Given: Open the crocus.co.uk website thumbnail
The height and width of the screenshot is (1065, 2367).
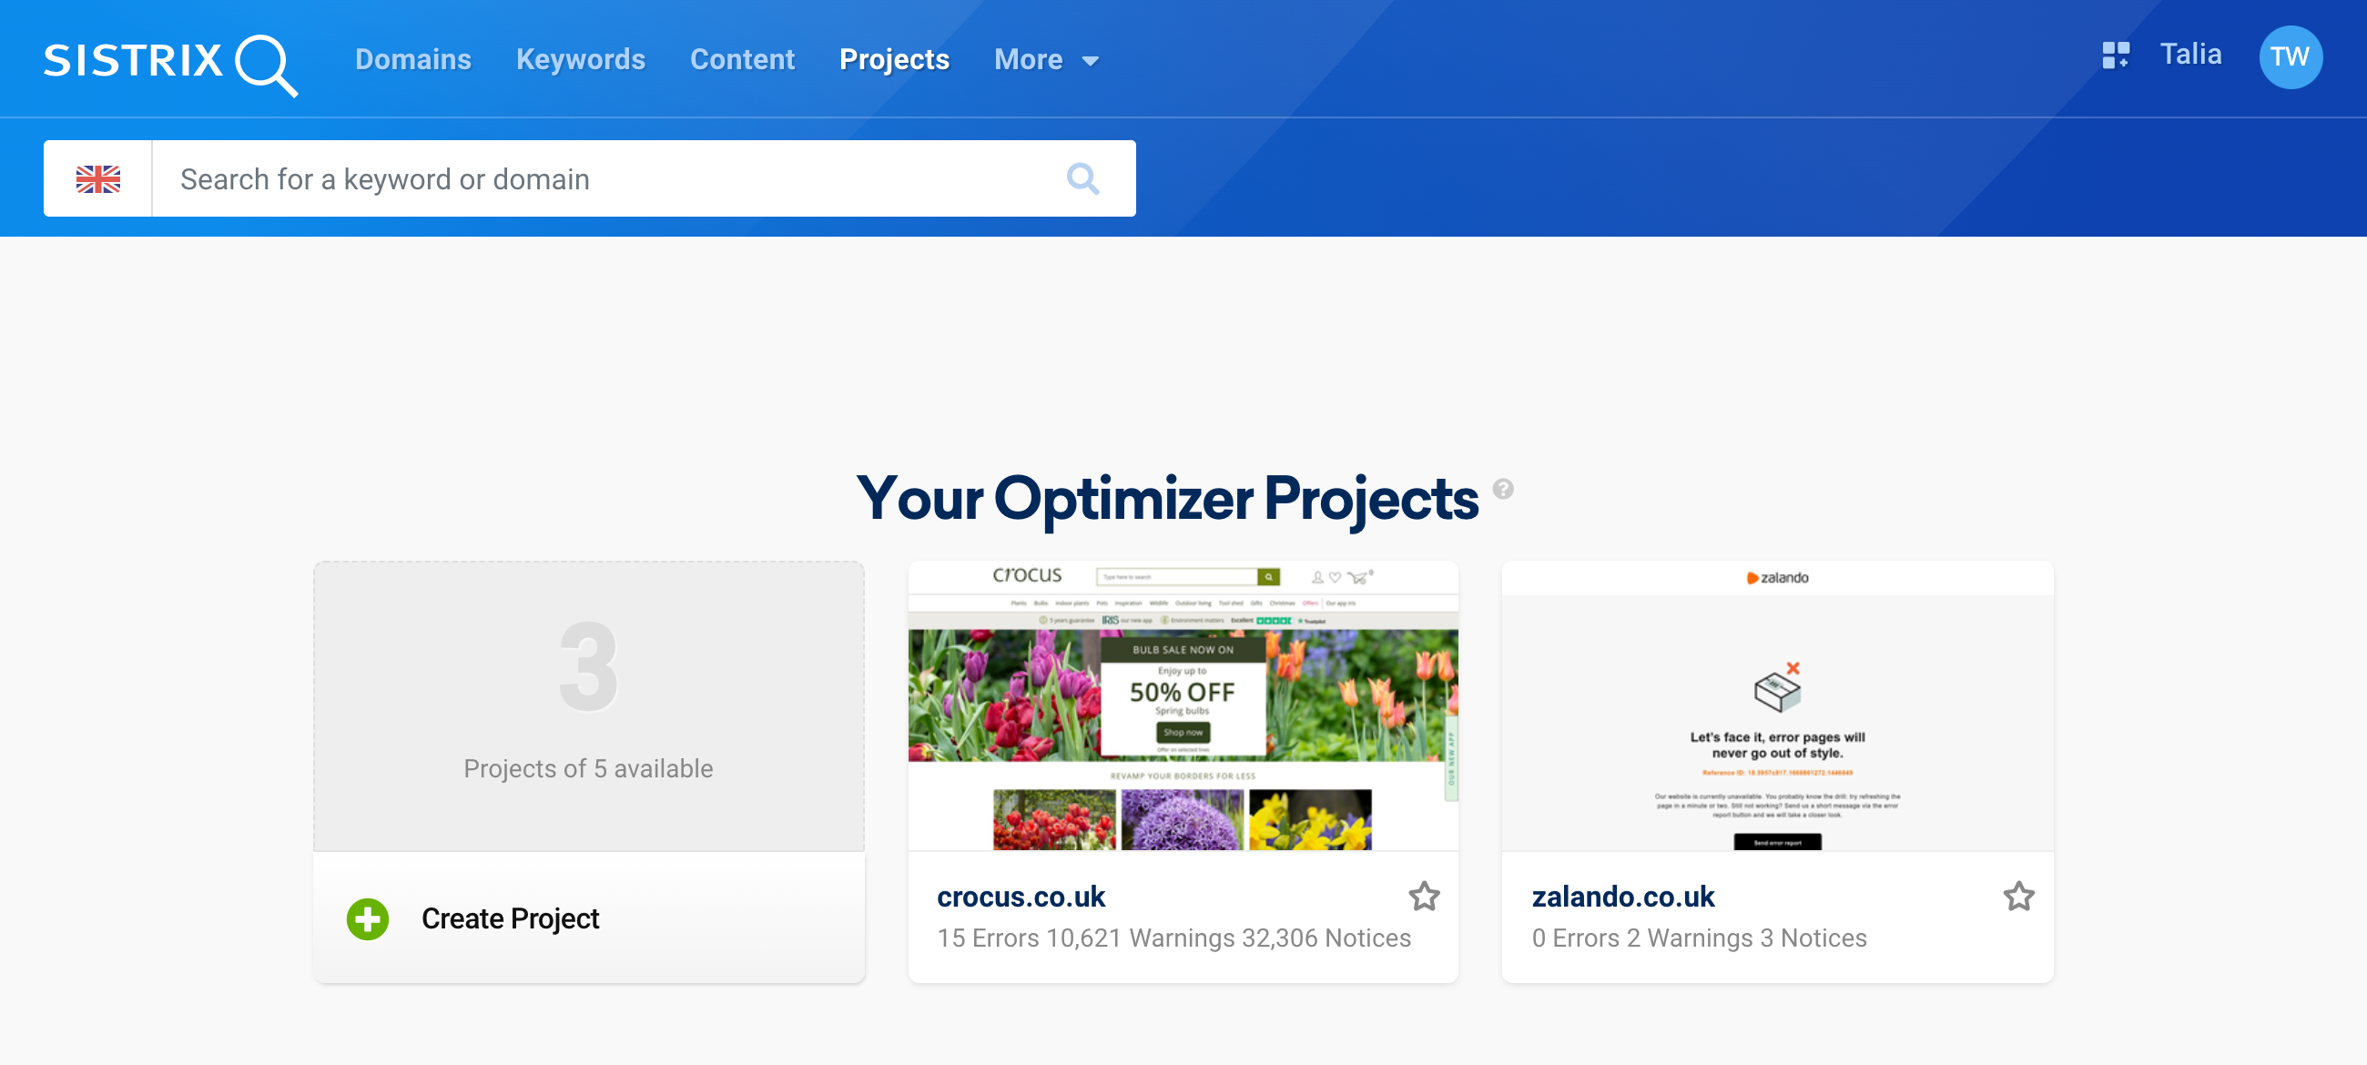Looking at the screenshot, I should pyautogui.click(x=1183, y=706).
